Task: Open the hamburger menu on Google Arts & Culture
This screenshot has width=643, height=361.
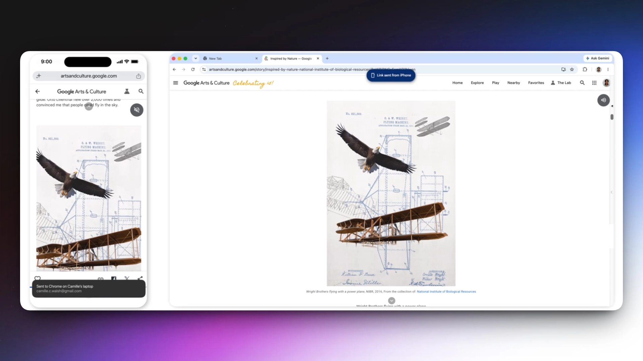Action: click(175, 83)
